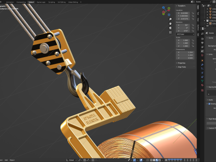This screenshot has width=216, height=162.
Task: Click the pan hand icon in viewport
Action: [170, 23]
